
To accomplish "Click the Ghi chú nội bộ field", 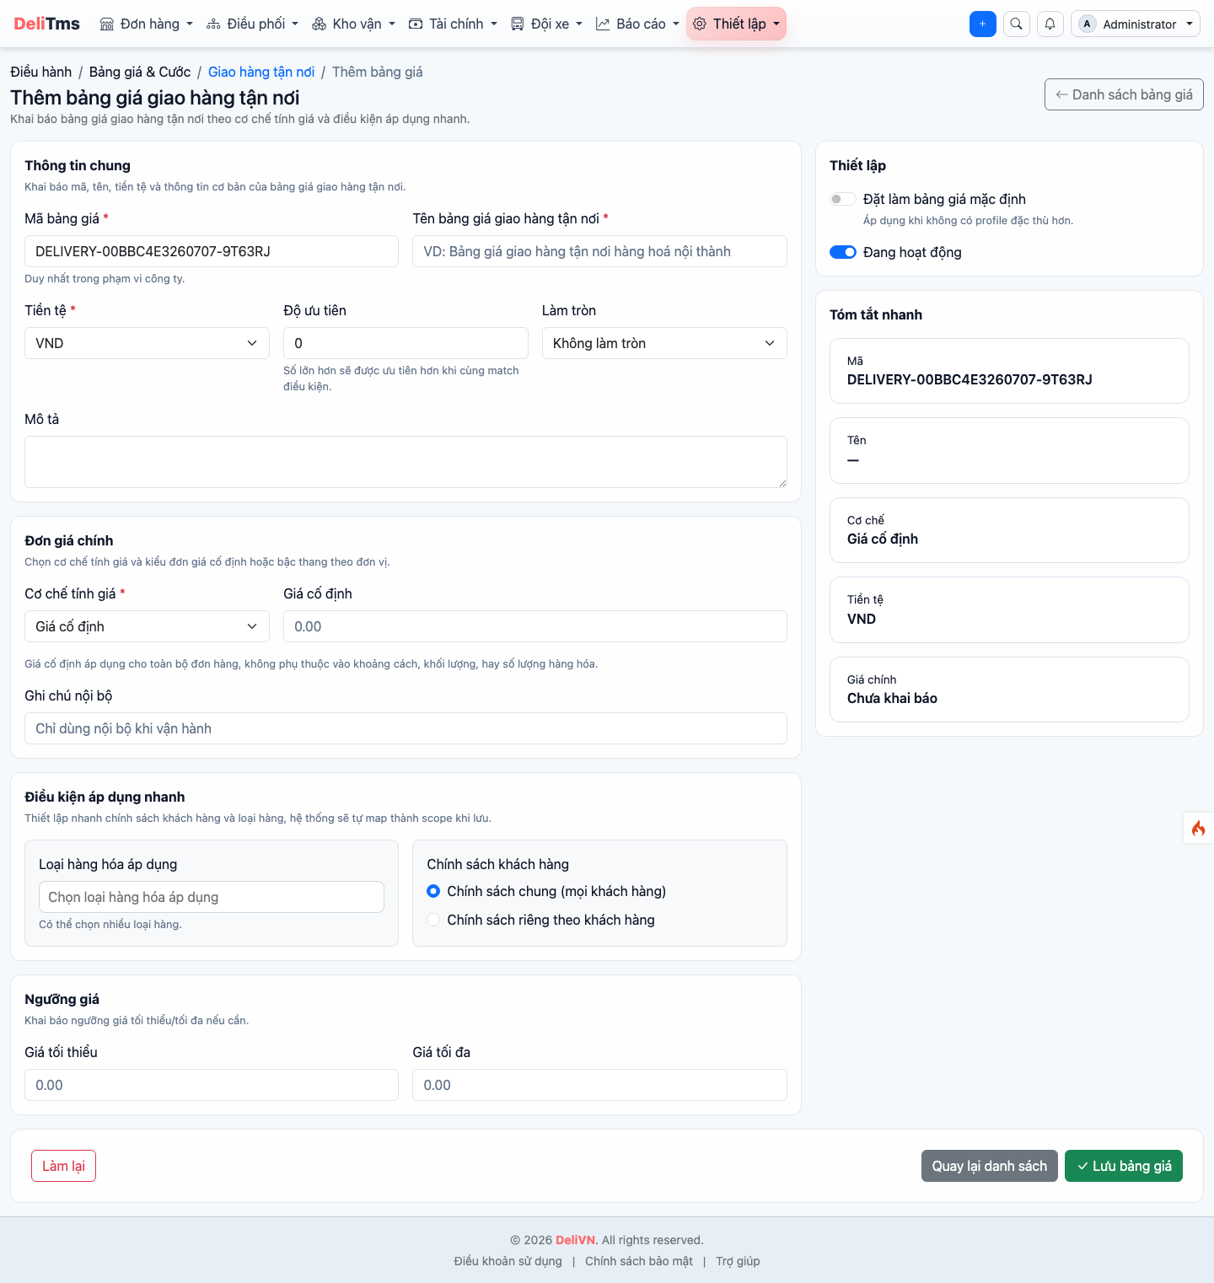I will 406,728.
